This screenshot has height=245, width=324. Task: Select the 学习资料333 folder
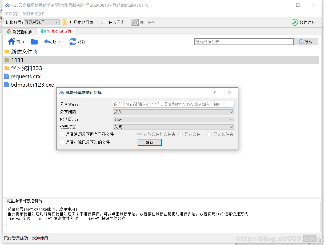point(26,68)
